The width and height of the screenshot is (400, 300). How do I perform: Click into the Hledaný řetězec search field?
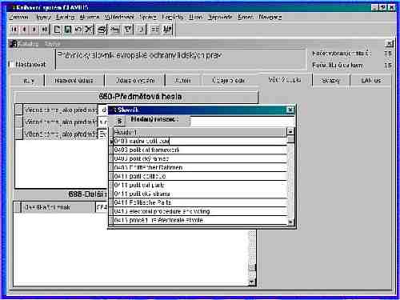point(242,121)
